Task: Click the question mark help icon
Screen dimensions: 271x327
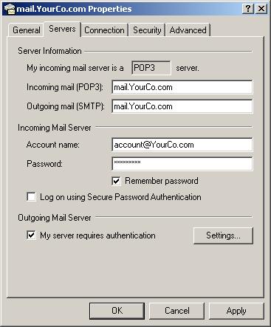Action: [248, 9]
